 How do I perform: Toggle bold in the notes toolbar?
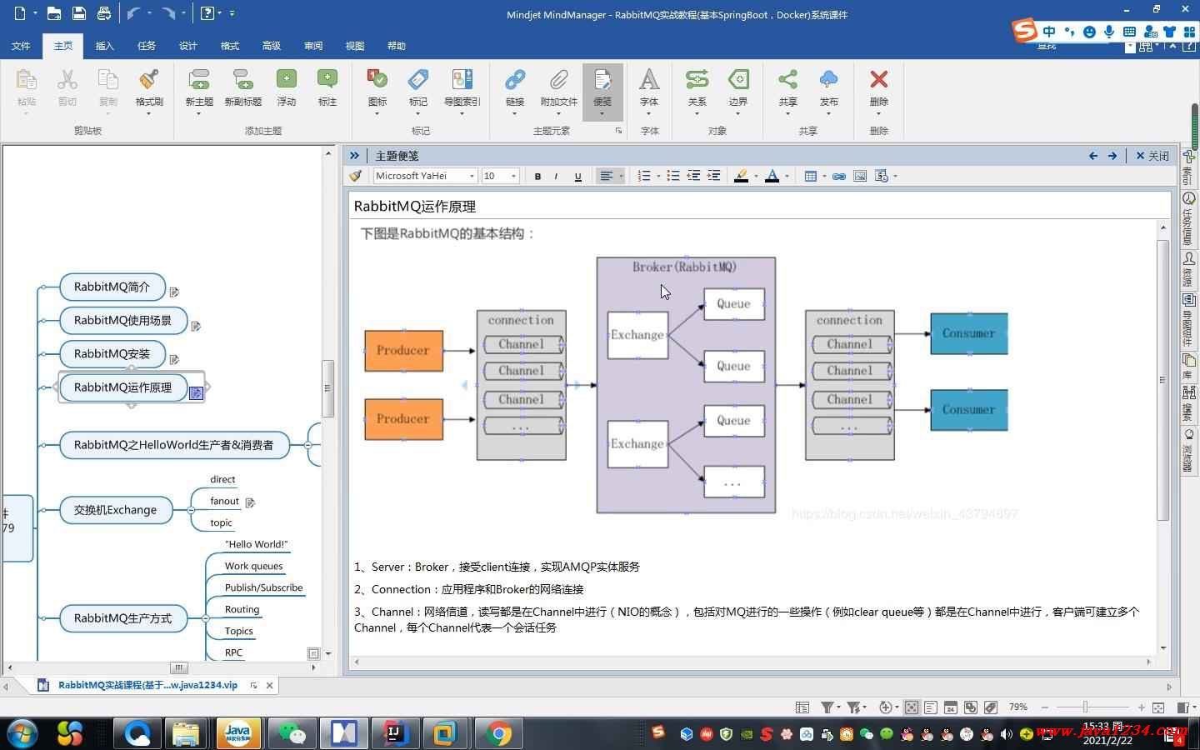click(537, 176)
